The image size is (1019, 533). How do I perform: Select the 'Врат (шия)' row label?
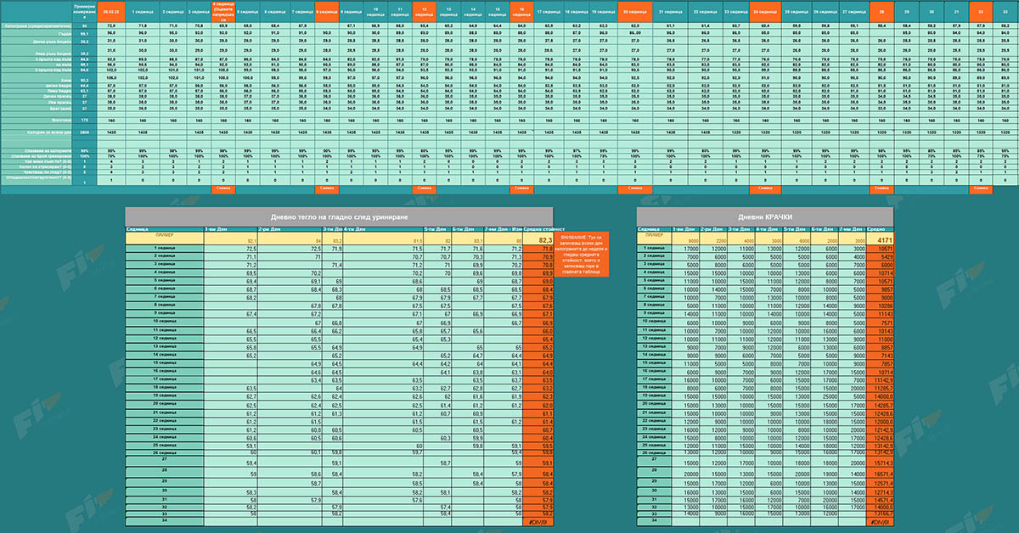coord(37,108)
